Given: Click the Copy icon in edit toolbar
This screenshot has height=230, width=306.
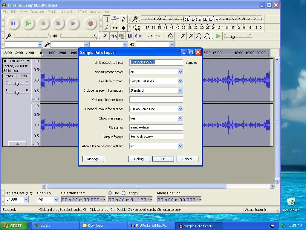Looking at the screenshot, I should pyautogui.click(x=113, y=36).
